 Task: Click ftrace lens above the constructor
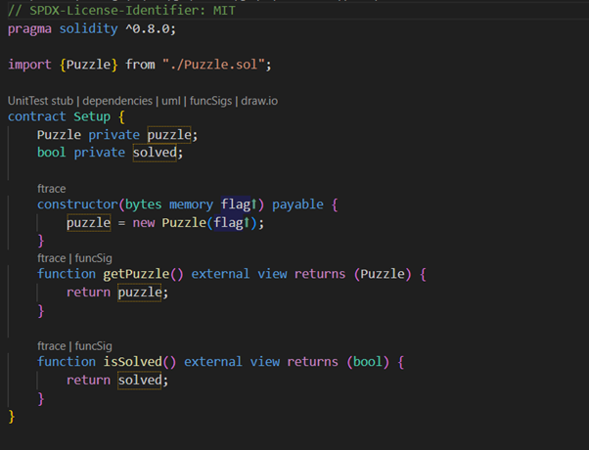pyautogui.click(x=52, y=189)
